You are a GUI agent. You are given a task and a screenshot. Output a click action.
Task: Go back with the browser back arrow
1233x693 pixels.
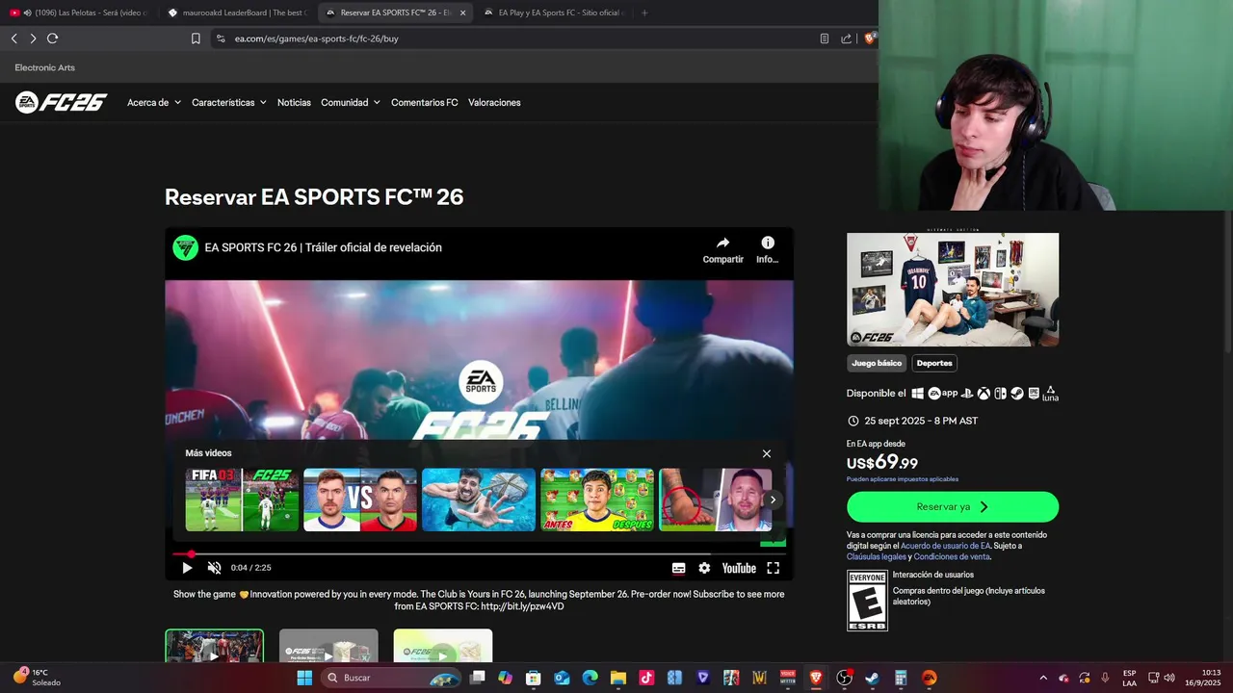(13, 38)
